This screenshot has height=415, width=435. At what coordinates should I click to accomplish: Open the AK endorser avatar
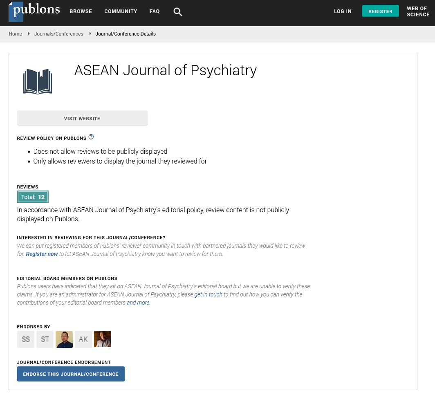tap(83, 339)
